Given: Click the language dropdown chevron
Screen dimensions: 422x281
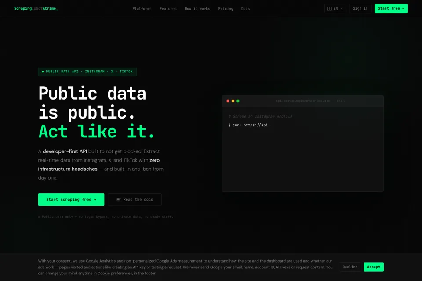Looking at the screenshot, I should click(x=342, y=9).
